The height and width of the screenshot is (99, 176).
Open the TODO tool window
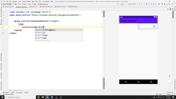click(26, 92)
